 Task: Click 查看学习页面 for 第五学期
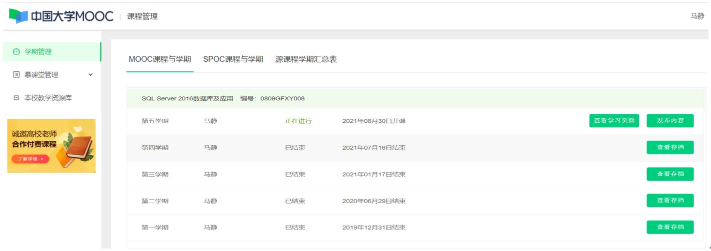click(614, 121)
